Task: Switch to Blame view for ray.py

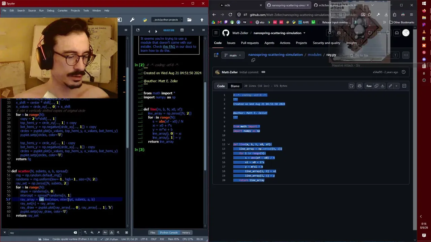Action: pyautogui.click(x=235, y=86)
